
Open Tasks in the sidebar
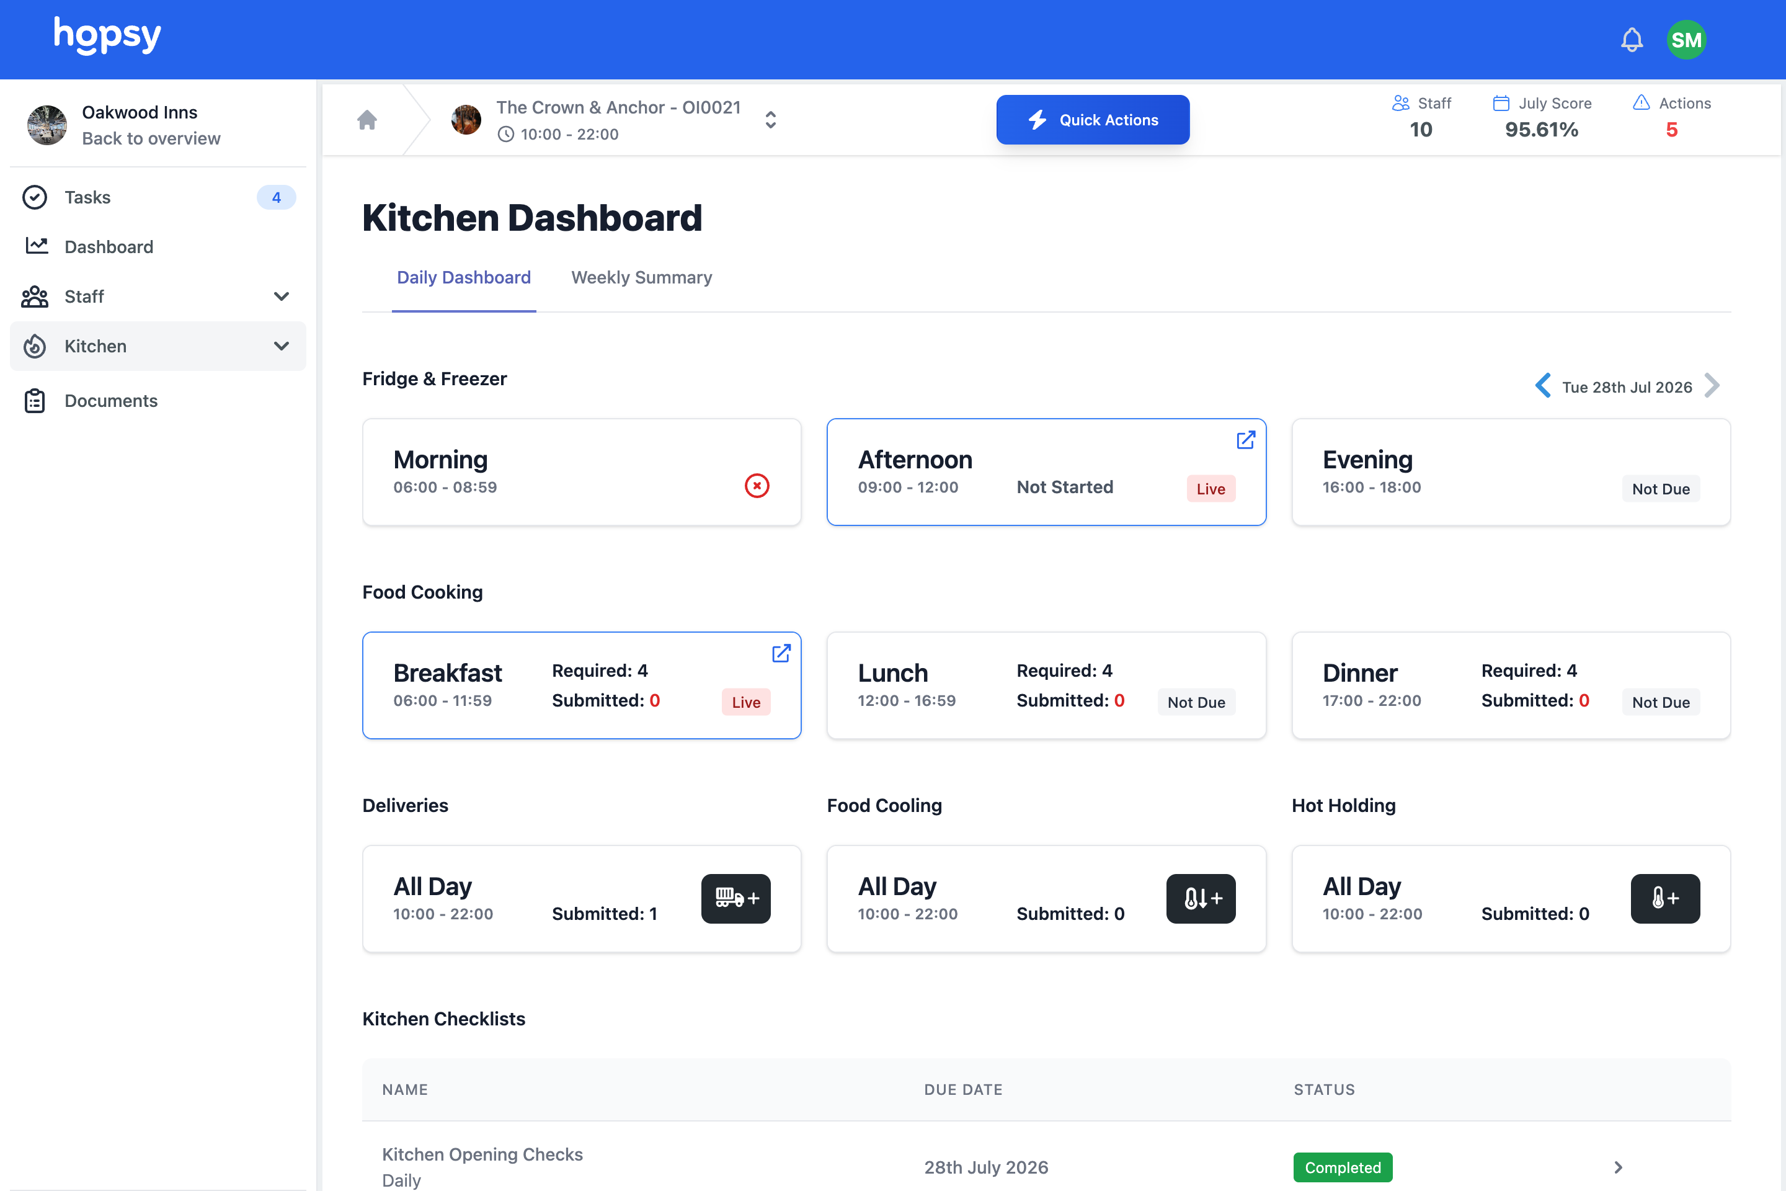(x=158, y=197)
